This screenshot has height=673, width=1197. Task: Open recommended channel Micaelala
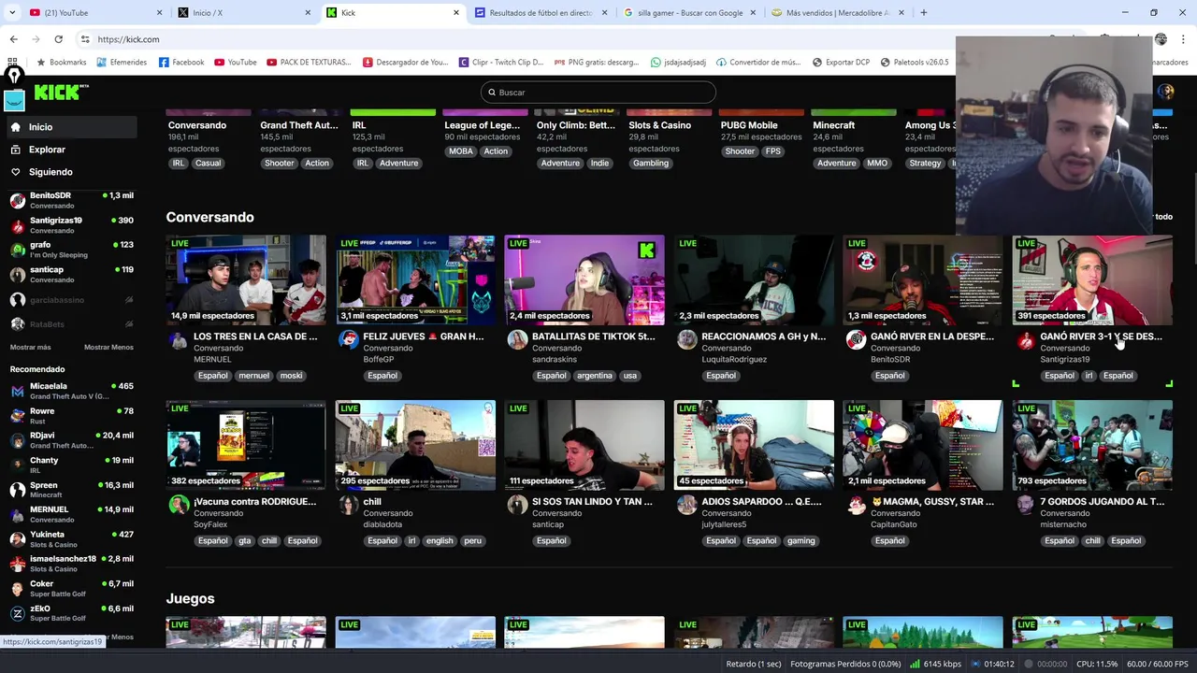[x=71, y=391]
